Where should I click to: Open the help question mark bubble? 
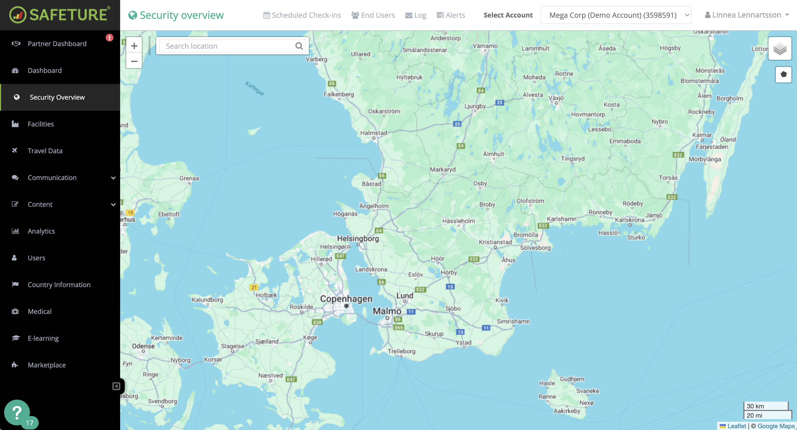17,412
